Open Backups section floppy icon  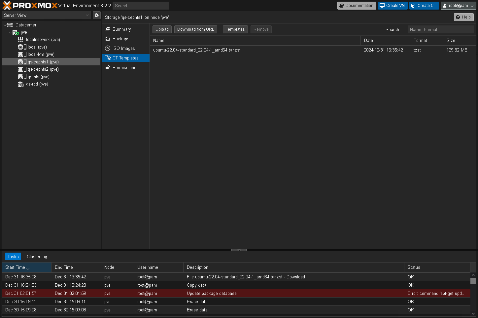coord(108,39)
